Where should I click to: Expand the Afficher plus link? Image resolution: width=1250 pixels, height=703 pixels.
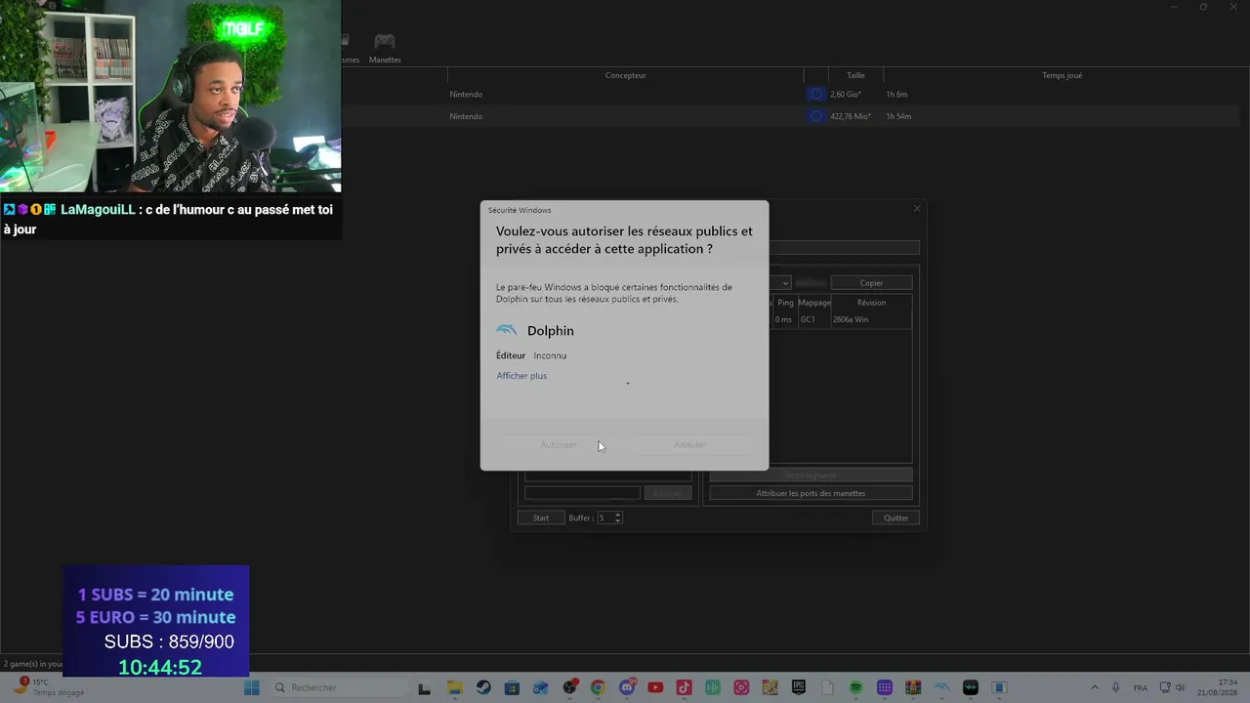point(521,376)
